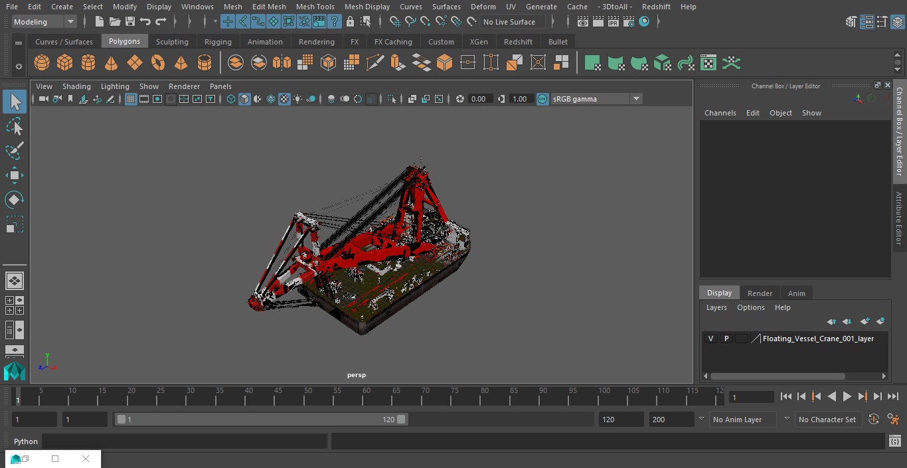
Task: Create a polygon torus from the shelf
Action: click(158, 63)
